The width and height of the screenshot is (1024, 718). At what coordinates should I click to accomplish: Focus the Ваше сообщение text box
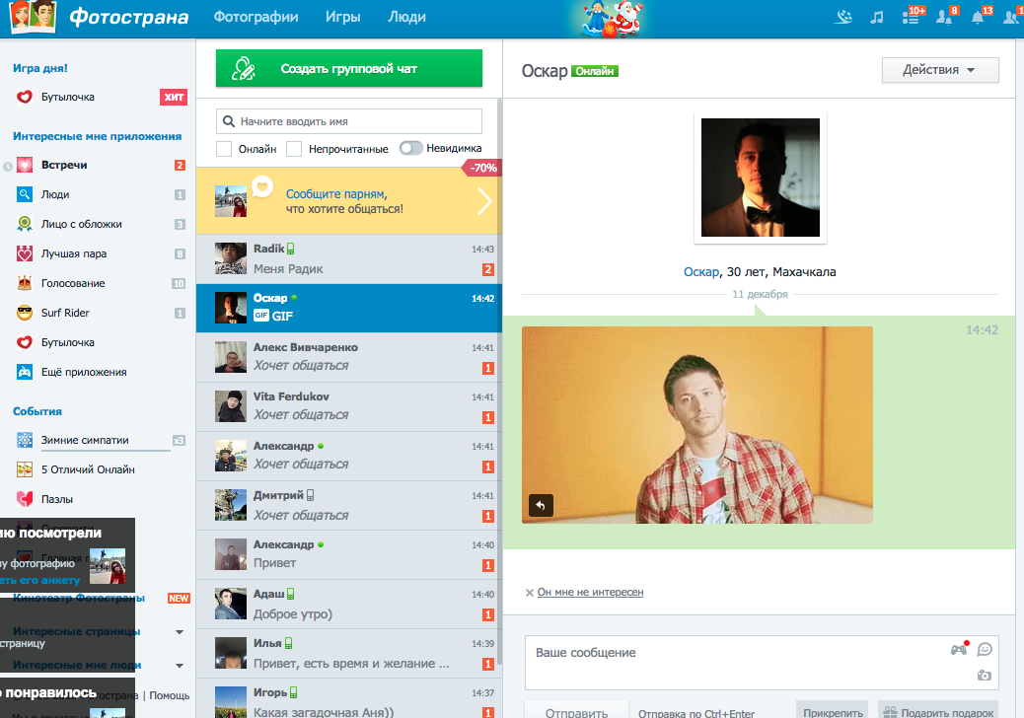pyautogui.click(x=762, y=663)
